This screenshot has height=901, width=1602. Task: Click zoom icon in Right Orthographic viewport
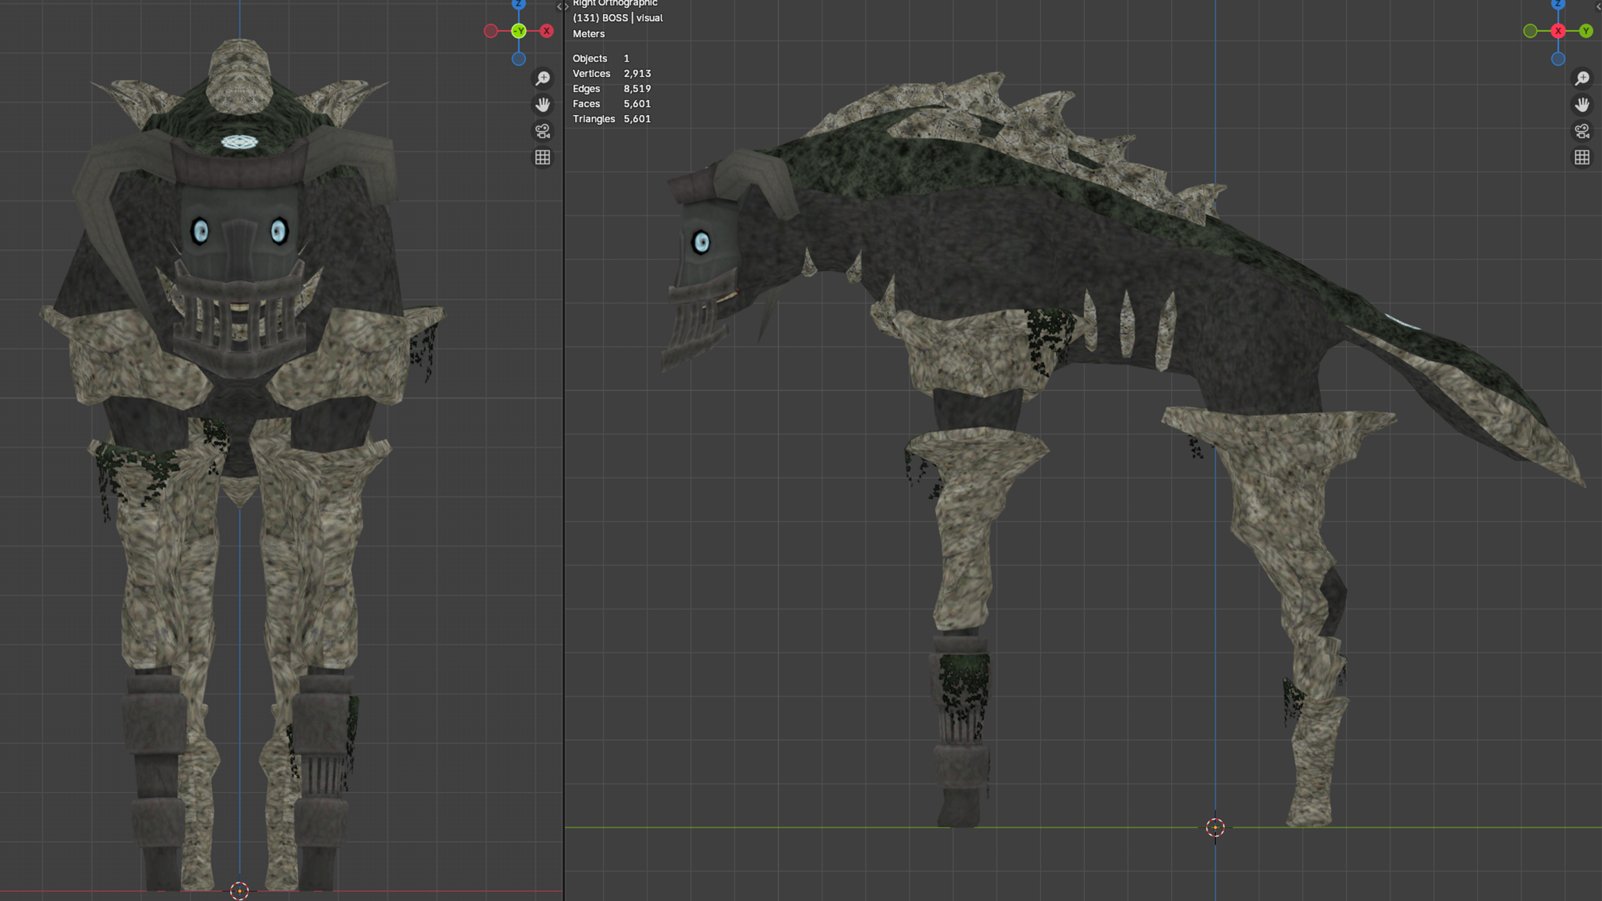point(1582,78)
